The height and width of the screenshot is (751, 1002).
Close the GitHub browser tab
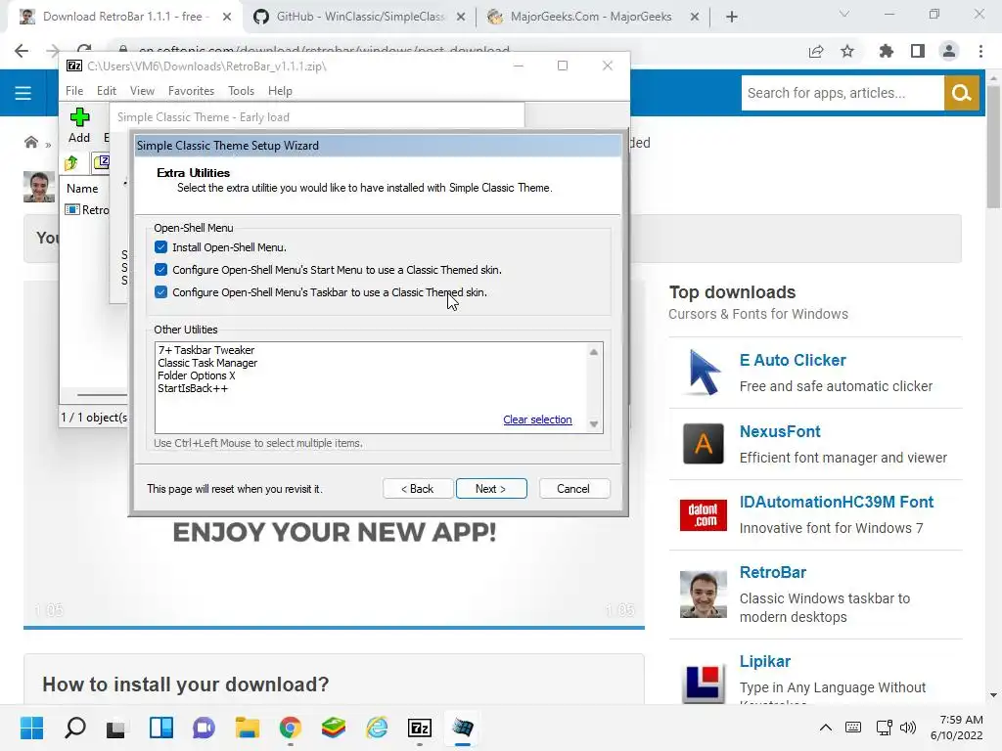461,18
